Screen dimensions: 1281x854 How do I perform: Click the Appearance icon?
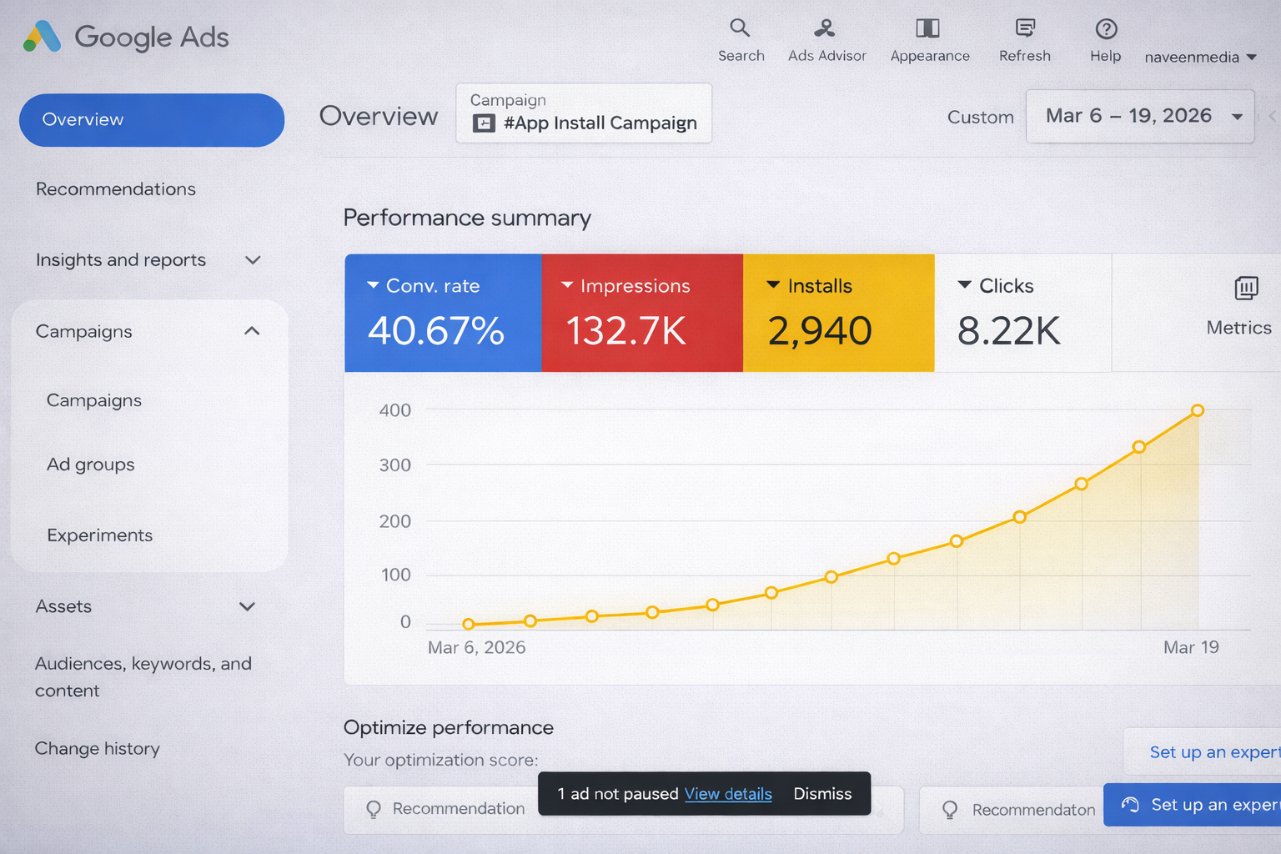927,28
